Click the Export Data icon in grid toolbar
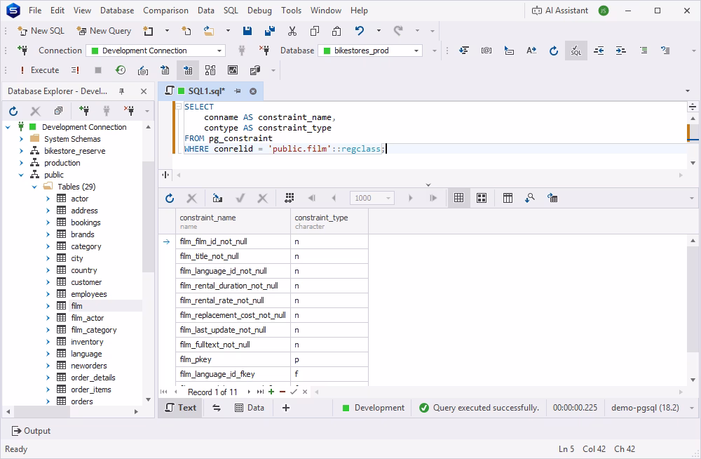This screenshot has height=459, width=701. (552, 198)
